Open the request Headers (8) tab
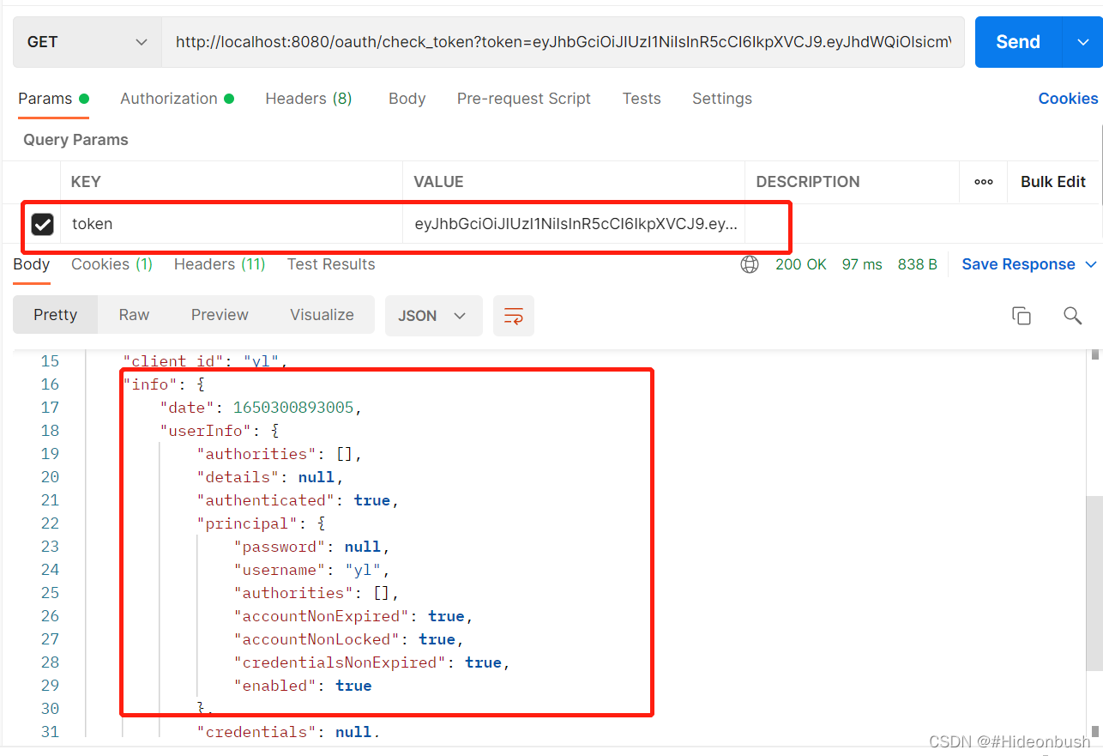 pos(309,99)
